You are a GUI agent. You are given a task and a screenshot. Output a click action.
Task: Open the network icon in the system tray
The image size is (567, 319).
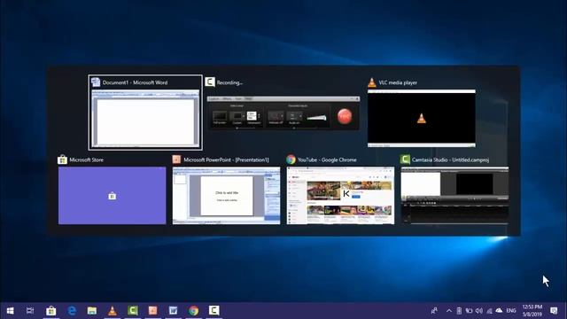pos(489,311)
